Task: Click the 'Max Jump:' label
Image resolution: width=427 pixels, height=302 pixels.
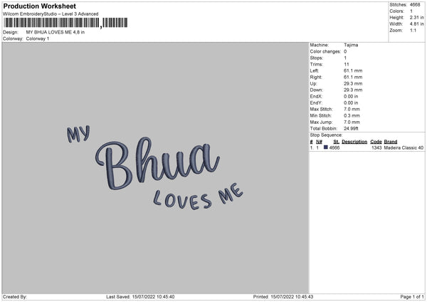Action: point(321,123)
